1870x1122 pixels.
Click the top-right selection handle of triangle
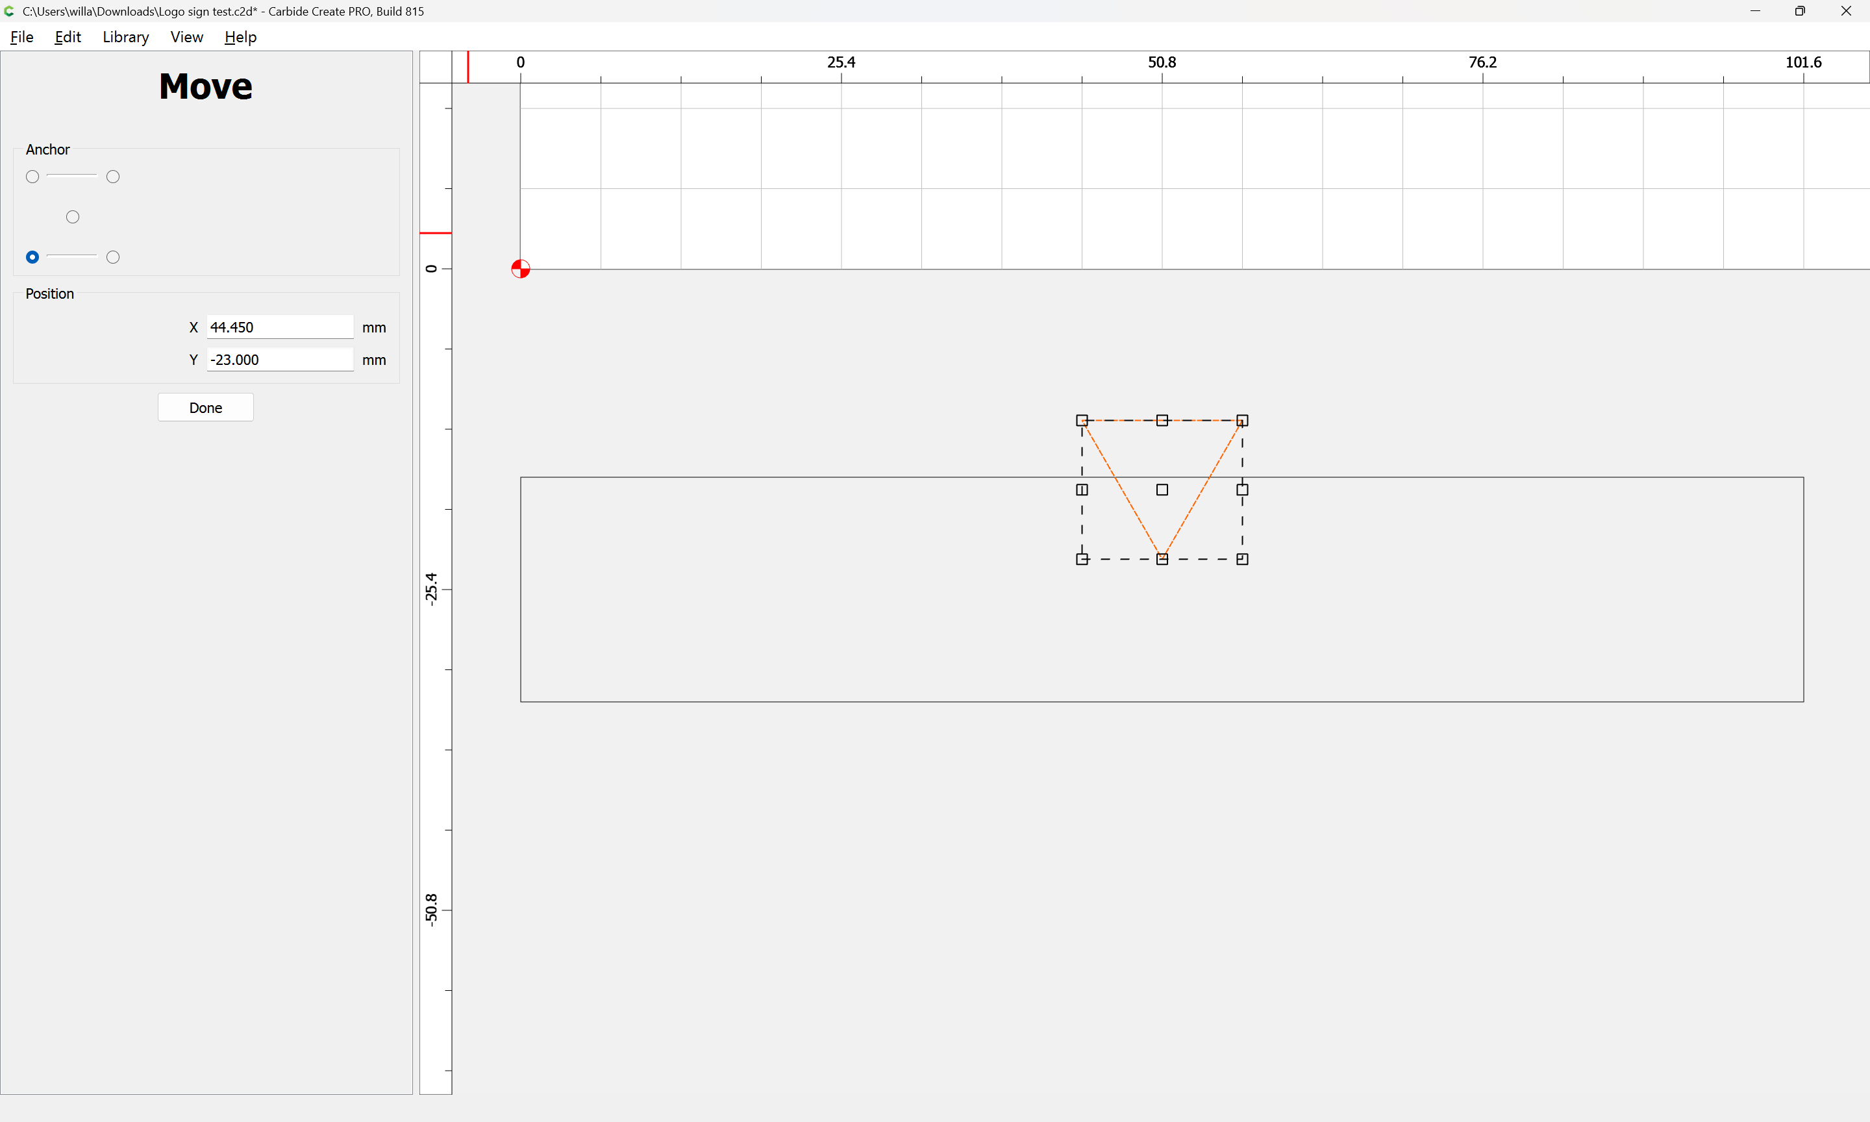(1243, 420)
